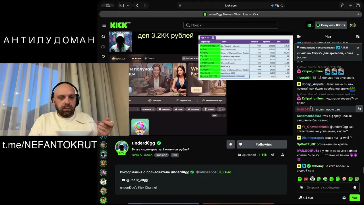Select the underd0gg Stream tab
The height and width of the screenshot is (205, 364).
[231, 14]
